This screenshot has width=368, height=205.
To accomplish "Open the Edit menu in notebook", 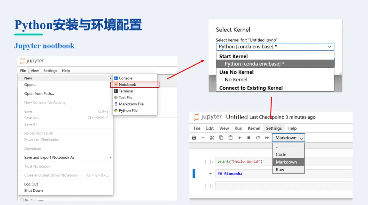I will [x=210, y=128].
